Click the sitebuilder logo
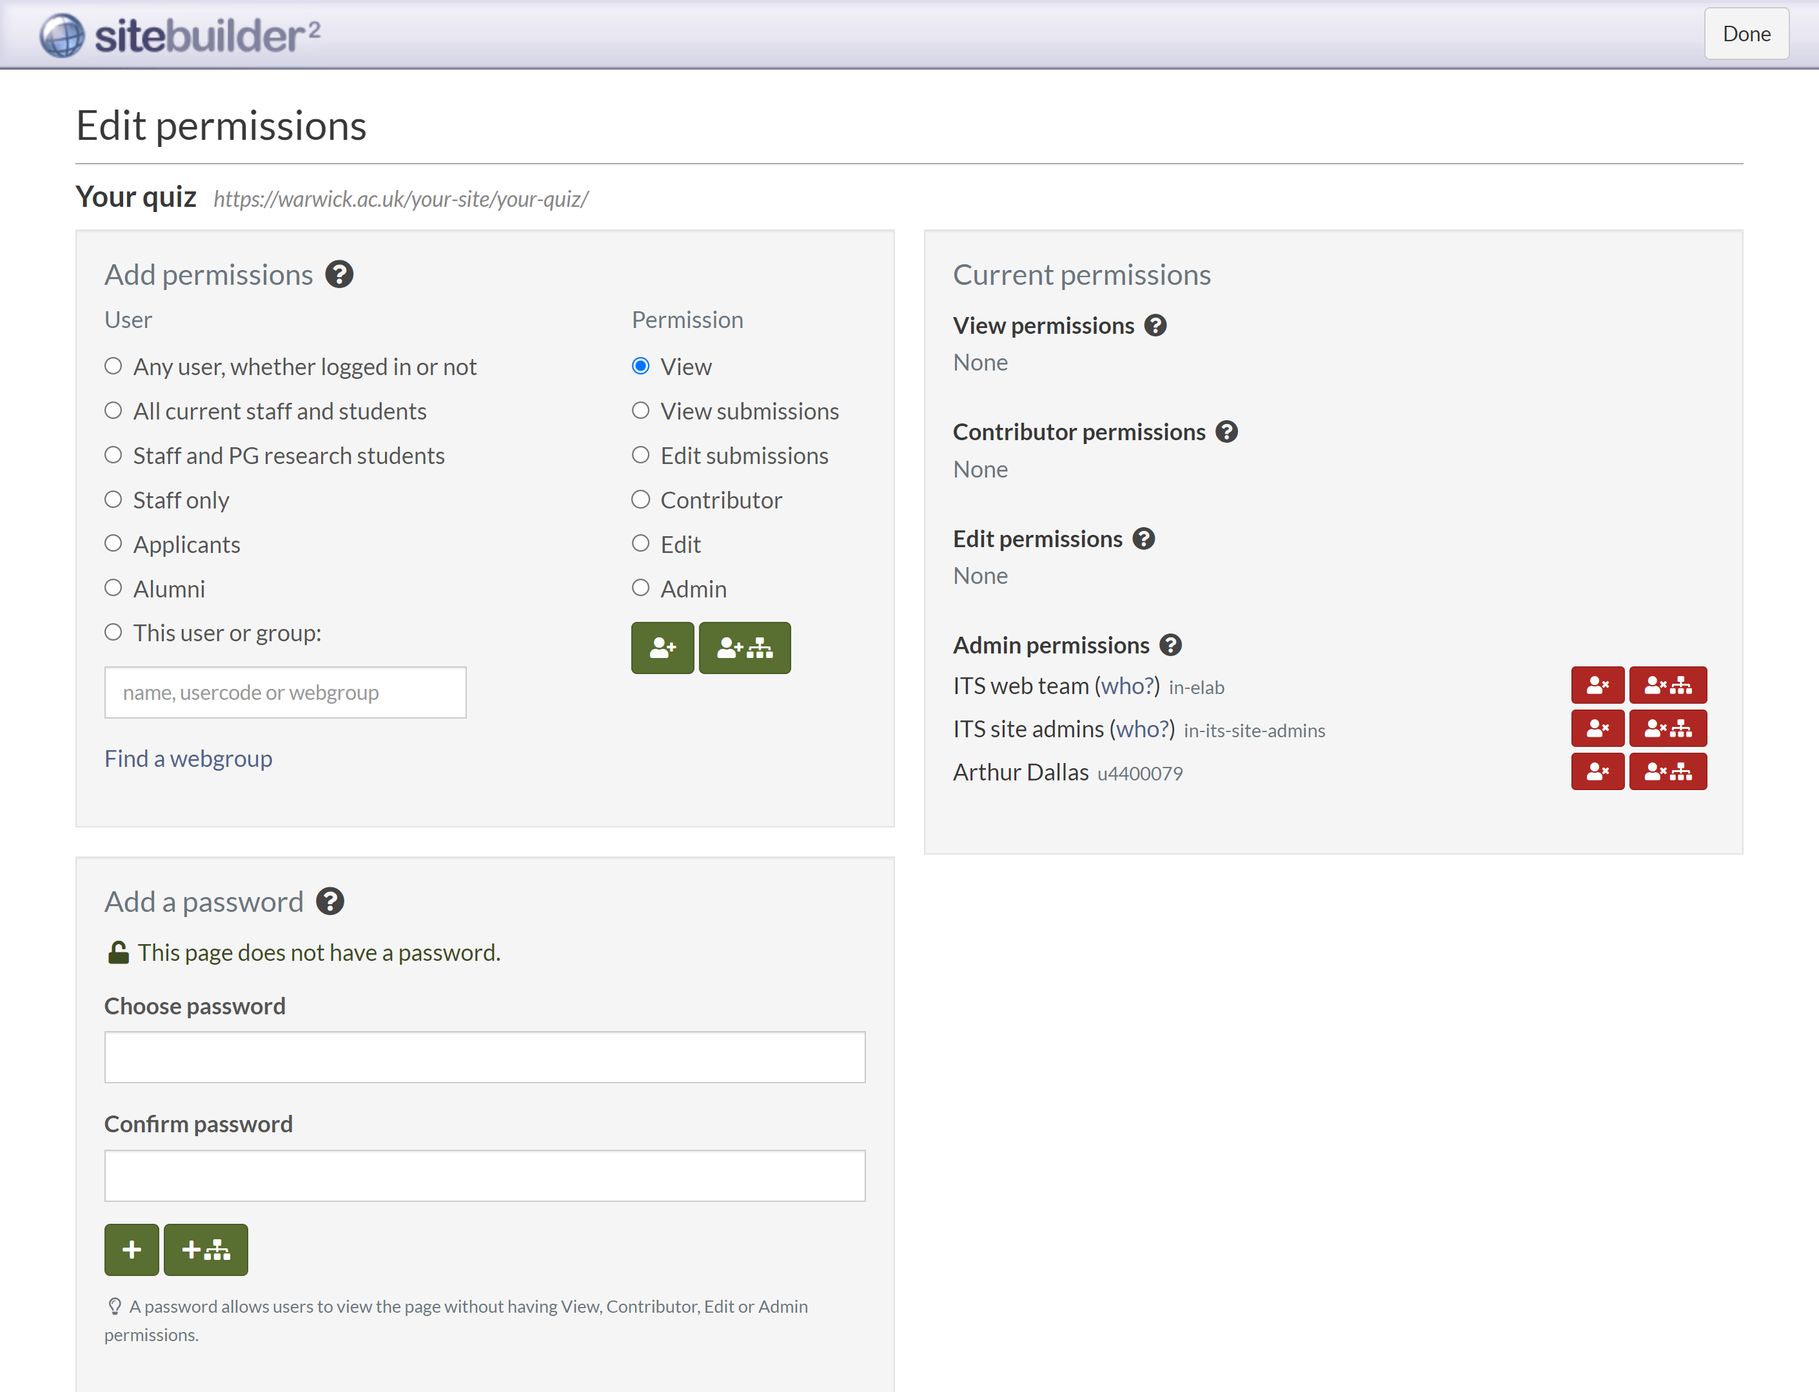 [x=178, y=34]
